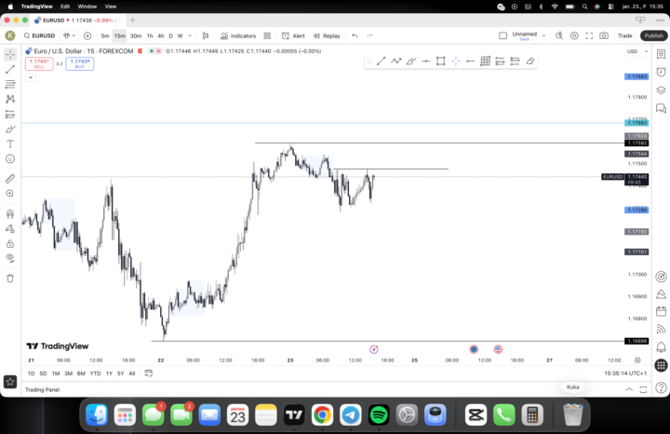Open the Edit menu in menu bar
The height and width of the screenshot is (434, 670).
(65, 7)
